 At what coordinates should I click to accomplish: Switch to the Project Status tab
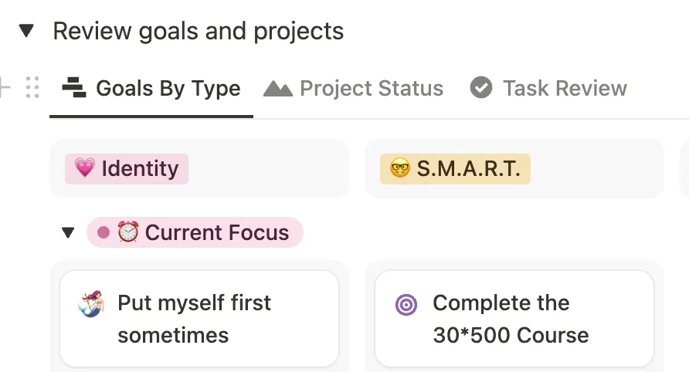tap(371, 89)
